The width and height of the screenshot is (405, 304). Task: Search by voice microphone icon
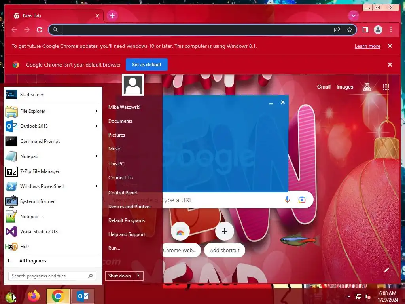[x=287, y=200]
